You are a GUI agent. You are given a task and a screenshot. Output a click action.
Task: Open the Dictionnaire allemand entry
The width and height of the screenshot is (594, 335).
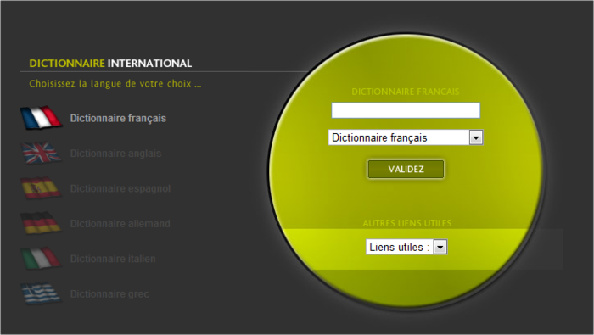[x=120, y=224]
